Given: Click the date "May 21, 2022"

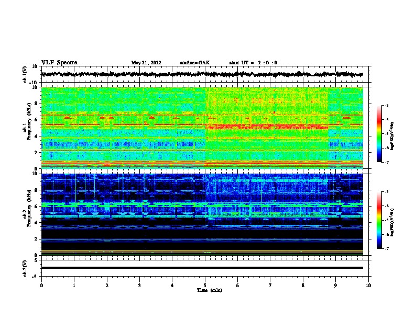Looking at the screenshot, I should [146, 63].
